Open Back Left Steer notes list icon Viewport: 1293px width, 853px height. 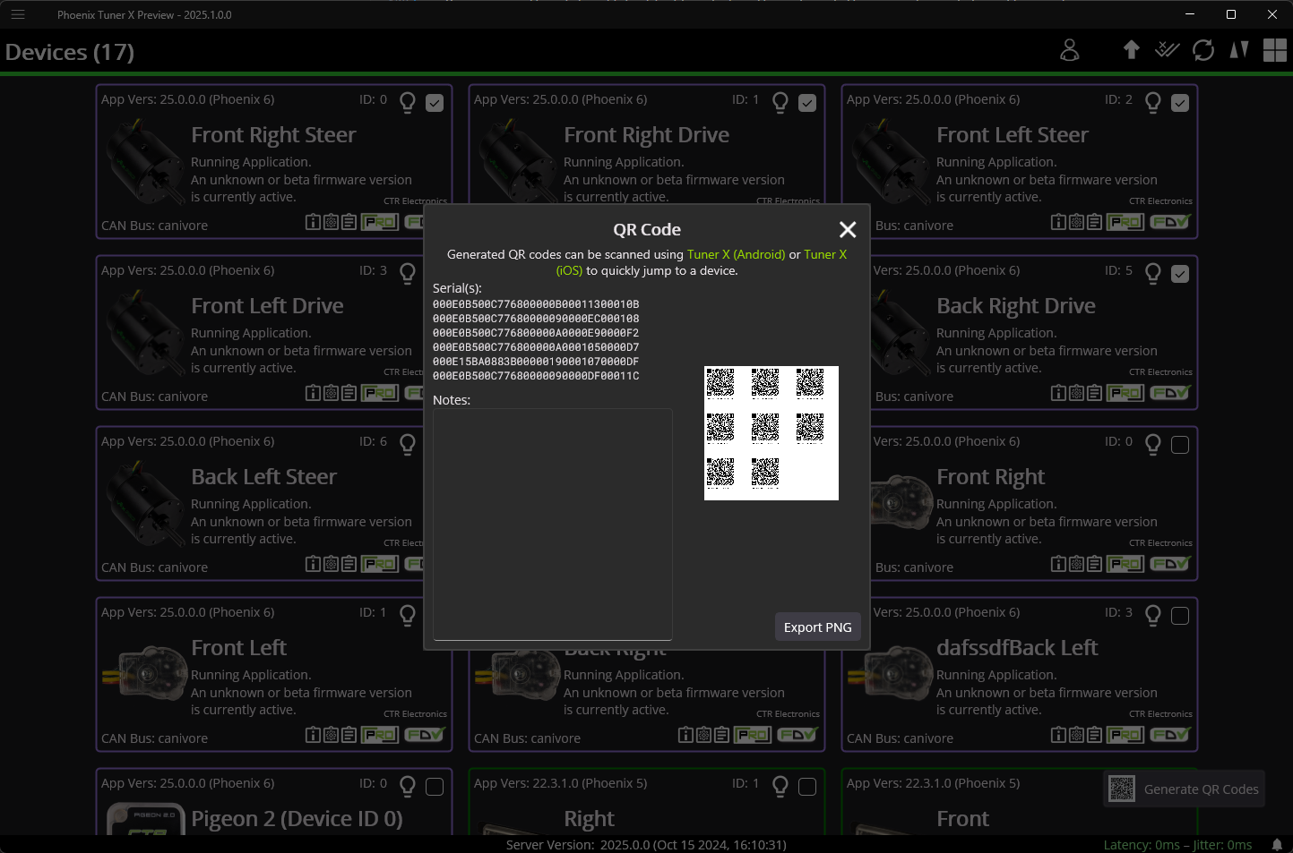349,564
